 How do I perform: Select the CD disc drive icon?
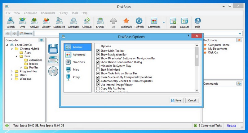53,71
